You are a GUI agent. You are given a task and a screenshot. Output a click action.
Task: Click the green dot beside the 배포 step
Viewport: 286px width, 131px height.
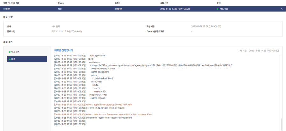[x=10, y=59]
